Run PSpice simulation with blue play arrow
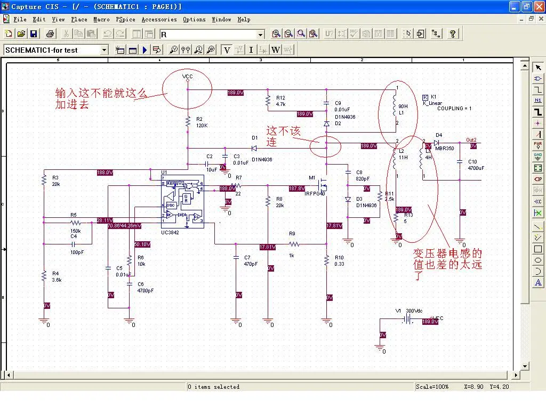 point(144,50)
